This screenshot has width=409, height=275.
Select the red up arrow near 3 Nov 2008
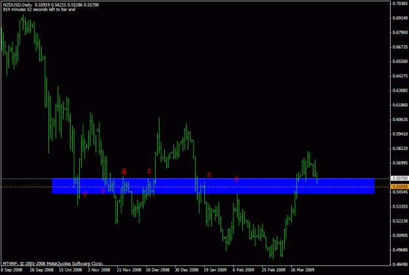pyautogui.click(x=103, y=191)
